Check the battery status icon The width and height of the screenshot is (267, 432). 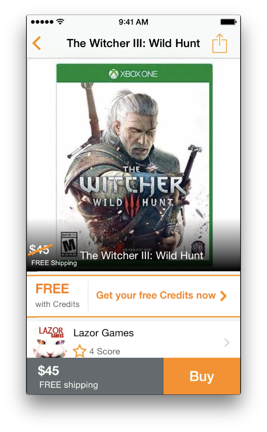228,22
